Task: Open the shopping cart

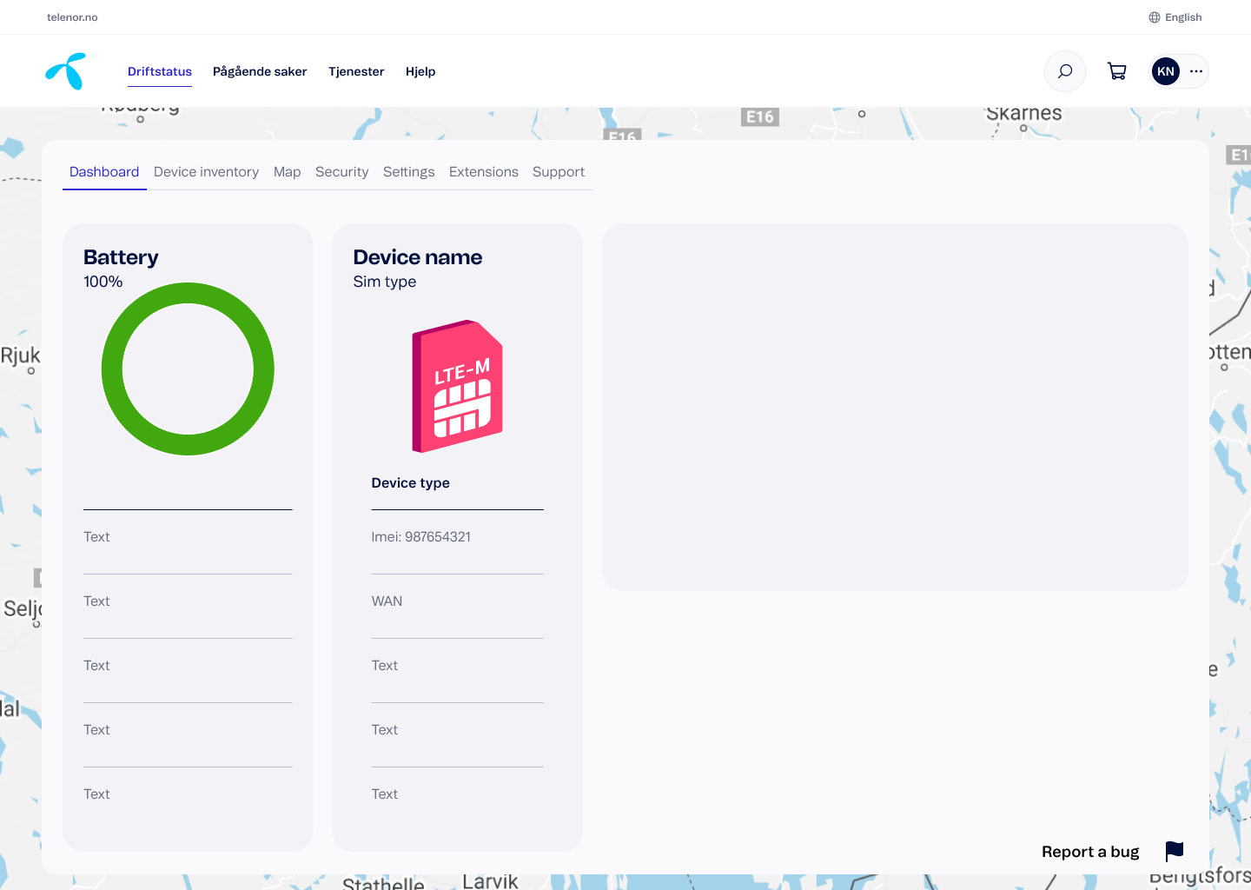Action: click(1117, 71)
